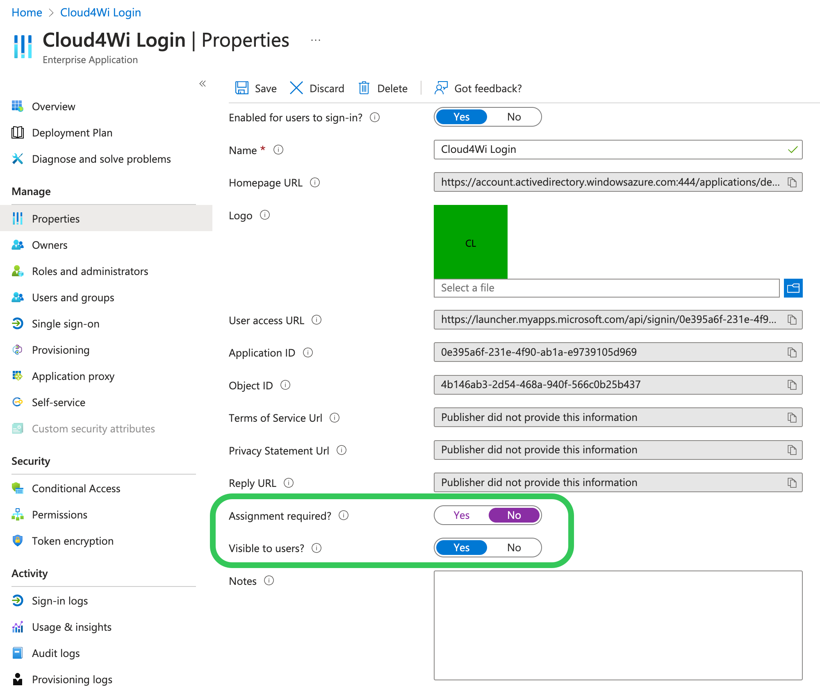Show info tooltip for User access URL

tap(317, 320)
